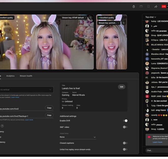Click the create clip film icon

[141, 7]
